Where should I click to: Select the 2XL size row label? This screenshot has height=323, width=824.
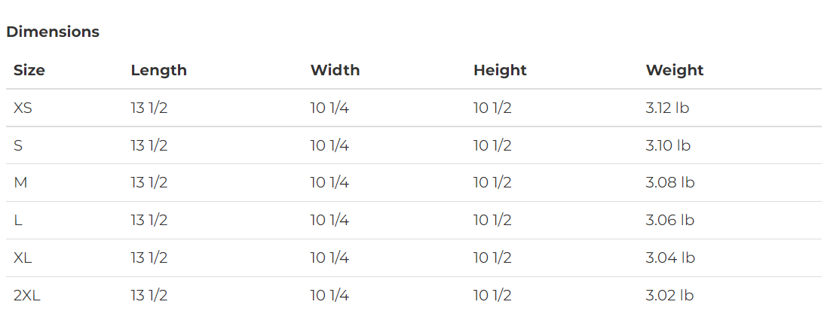click(x=27, y=296)
